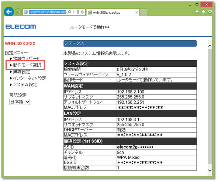
Task: Open favorites star icon
Action: tap(203, 12)
